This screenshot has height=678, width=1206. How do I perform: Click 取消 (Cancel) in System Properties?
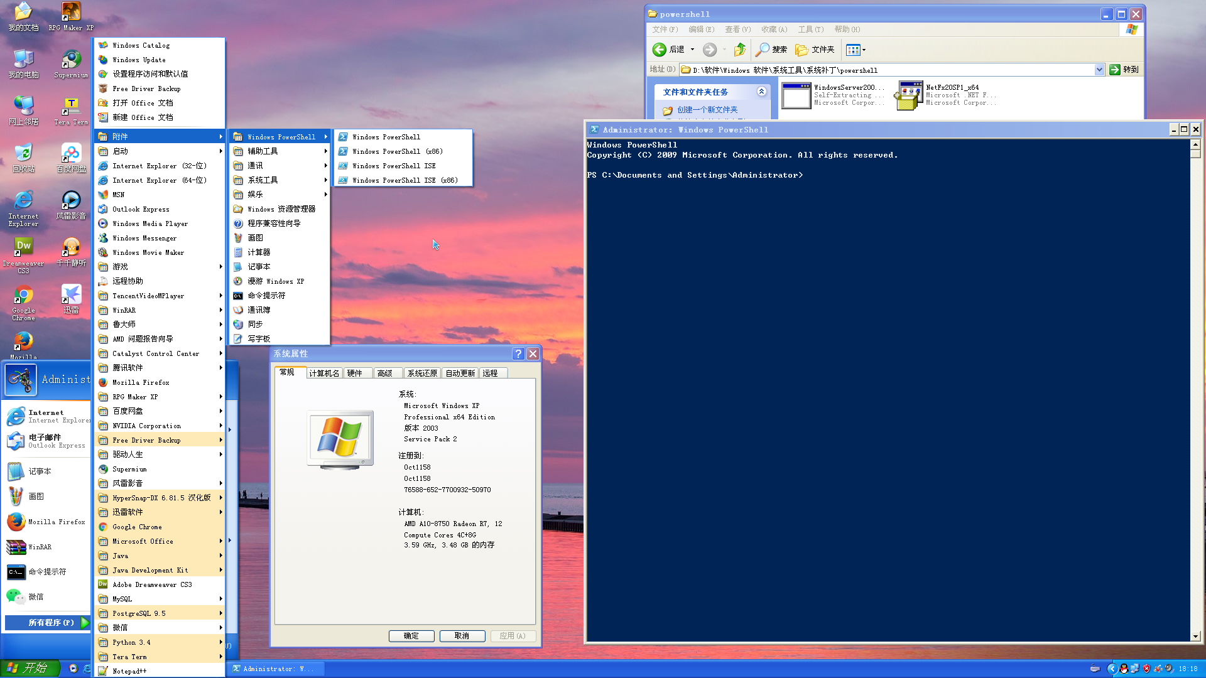462,636
